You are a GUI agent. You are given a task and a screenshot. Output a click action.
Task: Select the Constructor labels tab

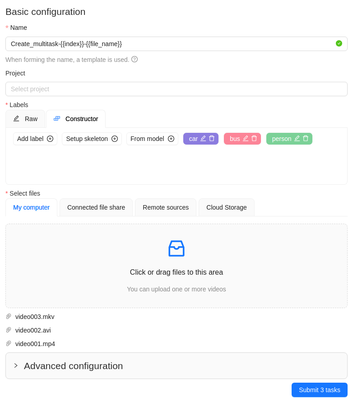tap(76, 119)
